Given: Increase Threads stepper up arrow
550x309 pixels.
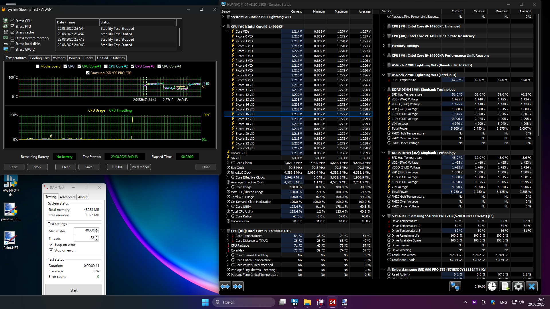Looking at the screenshot, I should pyautogui.click(x=97, y=237).
